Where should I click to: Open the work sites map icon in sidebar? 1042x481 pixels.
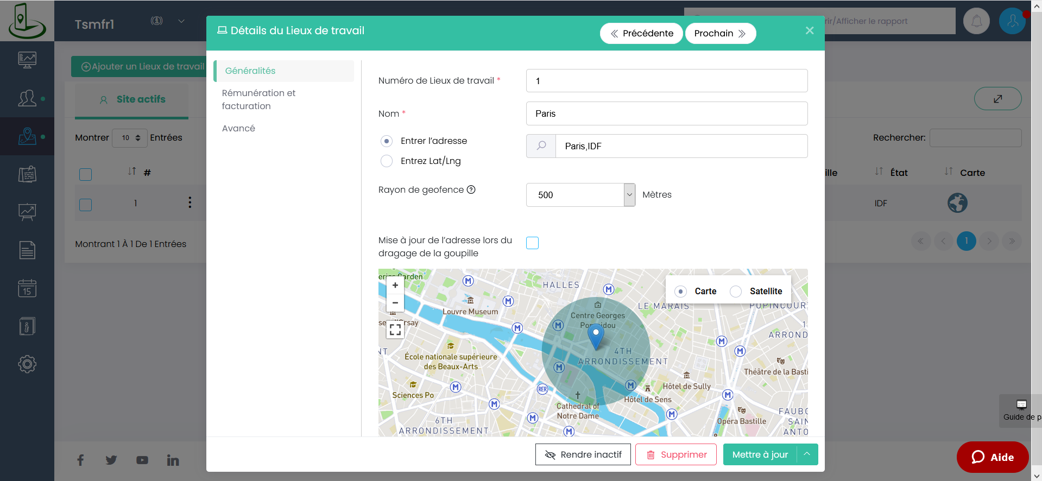coord(27,136)
